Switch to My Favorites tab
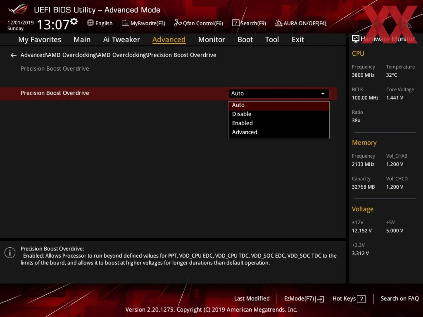 [x=40, y=39]
